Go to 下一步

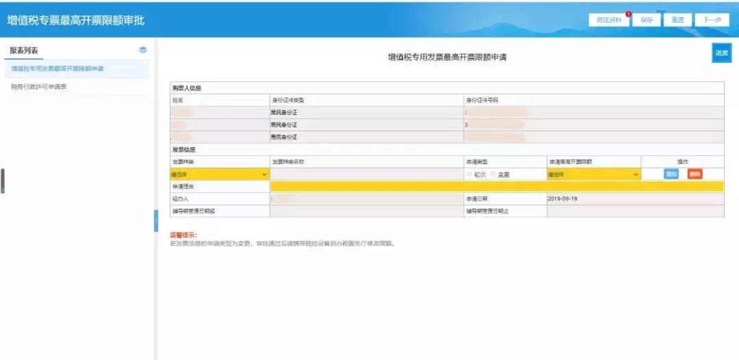(712, 20)
